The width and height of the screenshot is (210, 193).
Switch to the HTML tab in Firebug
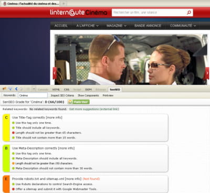56,90
